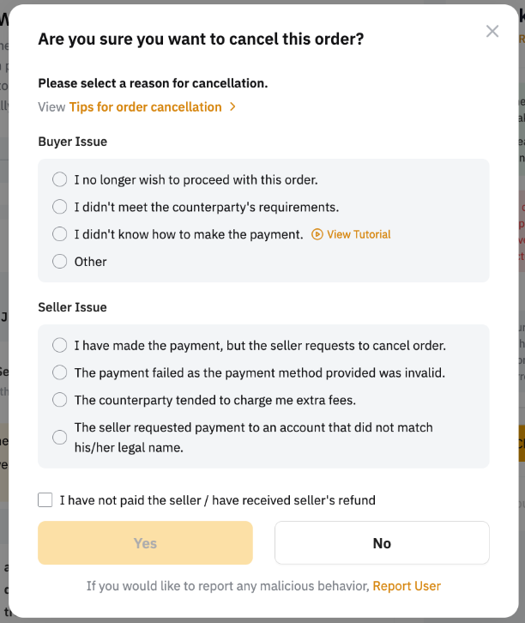
Task: Choose 'payment method provided was invalid' option
Action: (59, 372)
